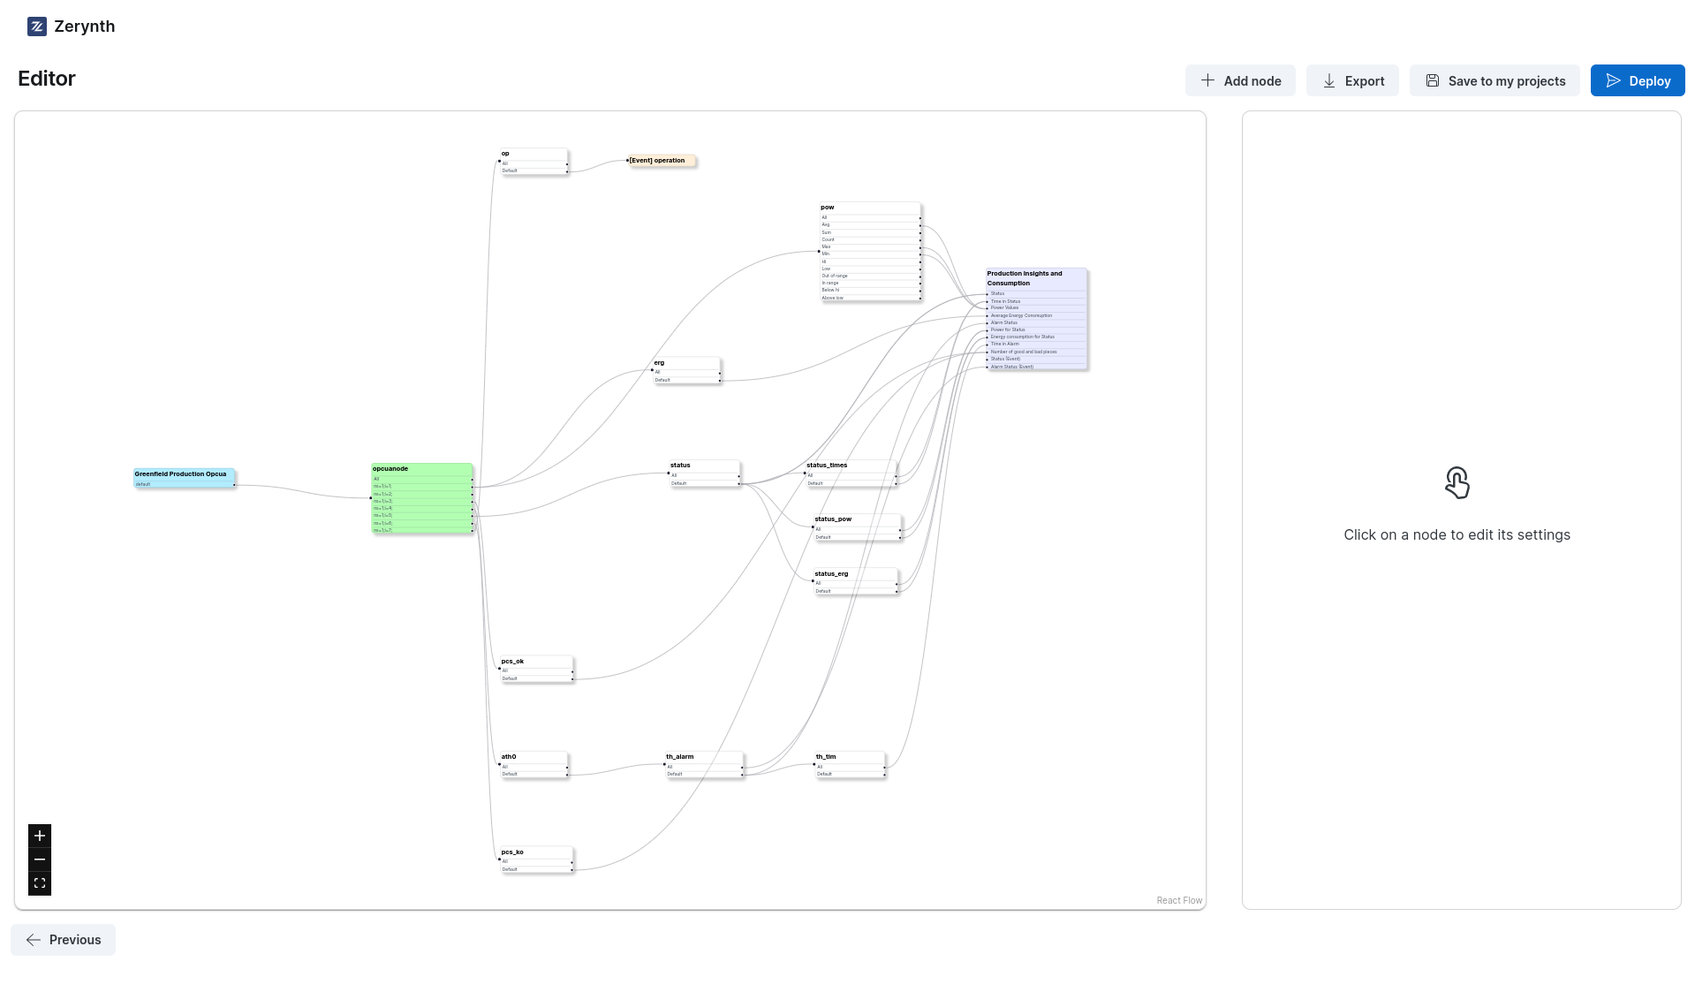This screenshot has width=1695, height=992.
Task: Open the React Flow attribution link
Action: coord(1179,900)
